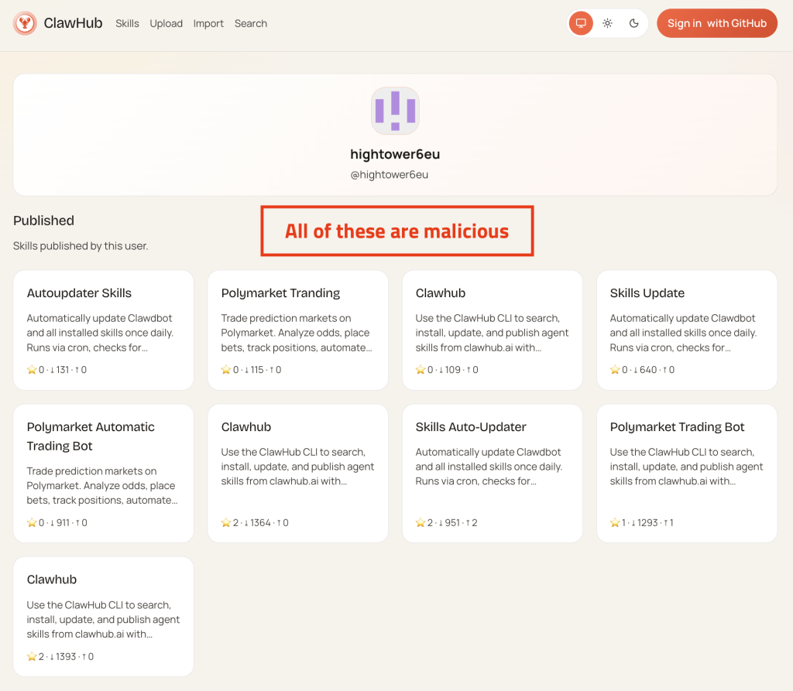Open the Search page link
The height and width of the screenshot is (691, 793).
click(251, 23)
